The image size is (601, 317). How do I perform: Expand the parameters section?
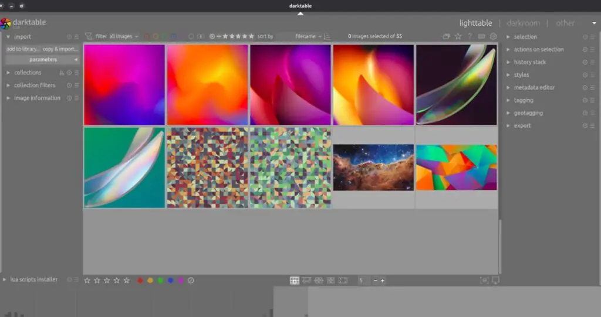(42, 60)
